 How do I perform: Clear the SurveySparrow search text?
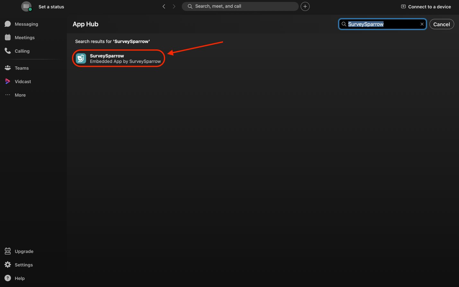coord(422,24)
